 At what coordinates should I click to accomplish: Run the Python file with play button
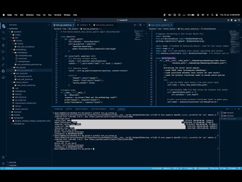pos(135,25)
